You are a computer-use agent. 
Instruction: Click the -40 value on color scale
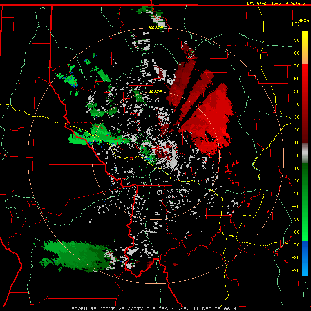coord(295,207)
